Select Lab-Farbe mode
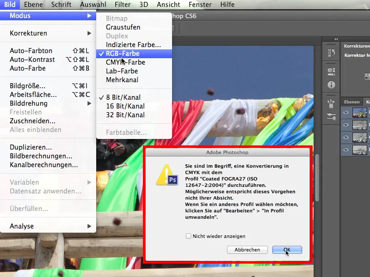Screen dimensions: 370x277 [134, 71]
